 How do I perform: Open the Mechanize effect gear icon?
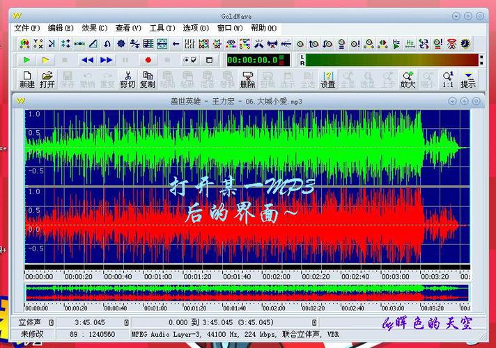tap(121, 44)
